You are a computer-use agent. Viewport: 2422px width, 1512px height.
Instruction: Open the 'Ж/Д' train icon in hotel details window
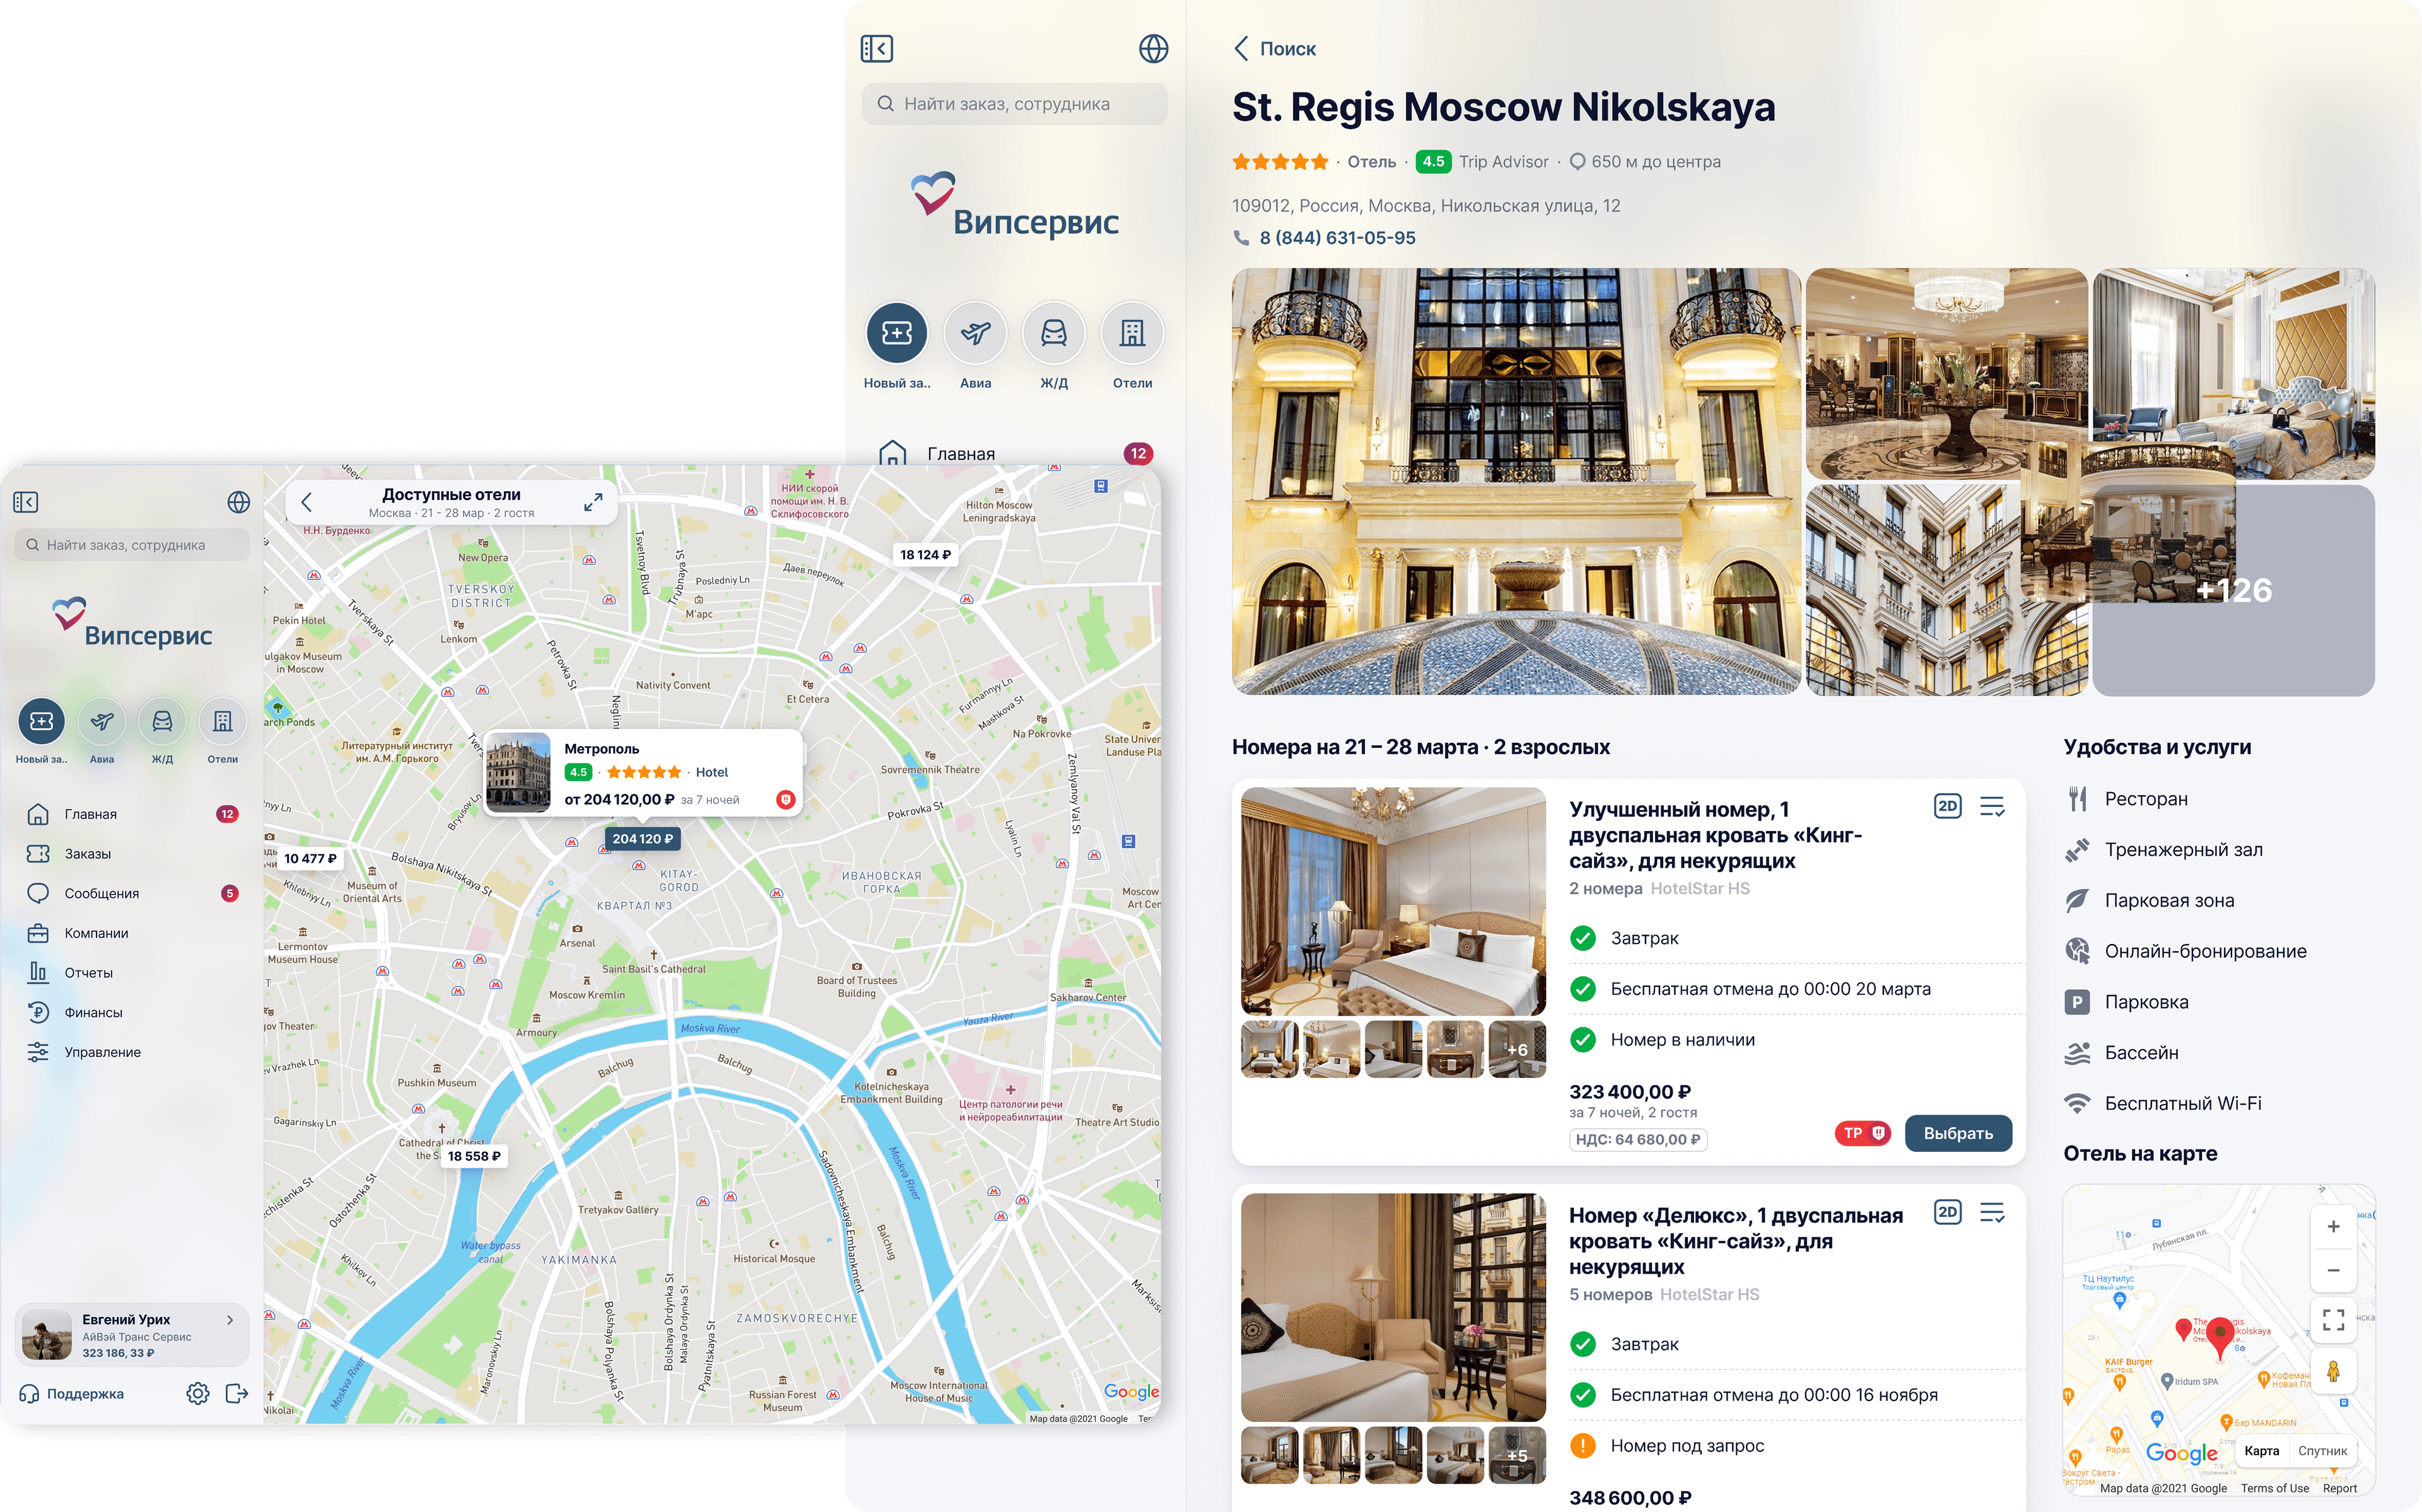click(1054, 333)
